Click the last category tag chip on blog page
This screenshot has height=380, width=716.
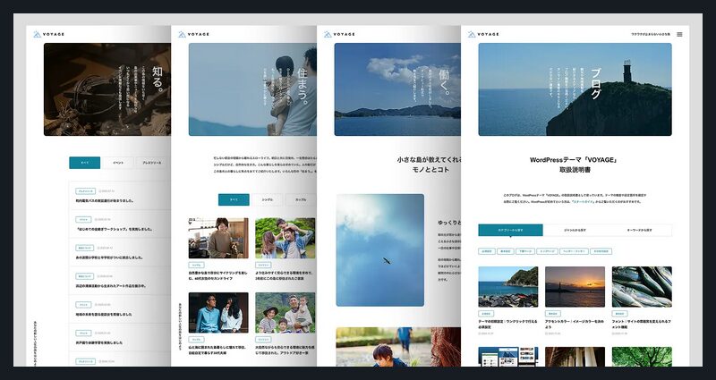click(601, 251)
